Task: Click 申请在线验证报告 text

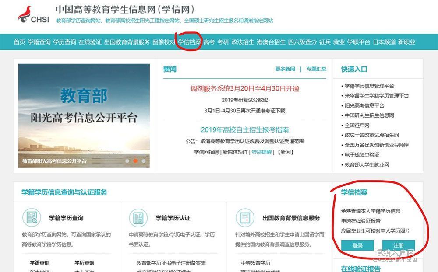Action: coord(360,221)
